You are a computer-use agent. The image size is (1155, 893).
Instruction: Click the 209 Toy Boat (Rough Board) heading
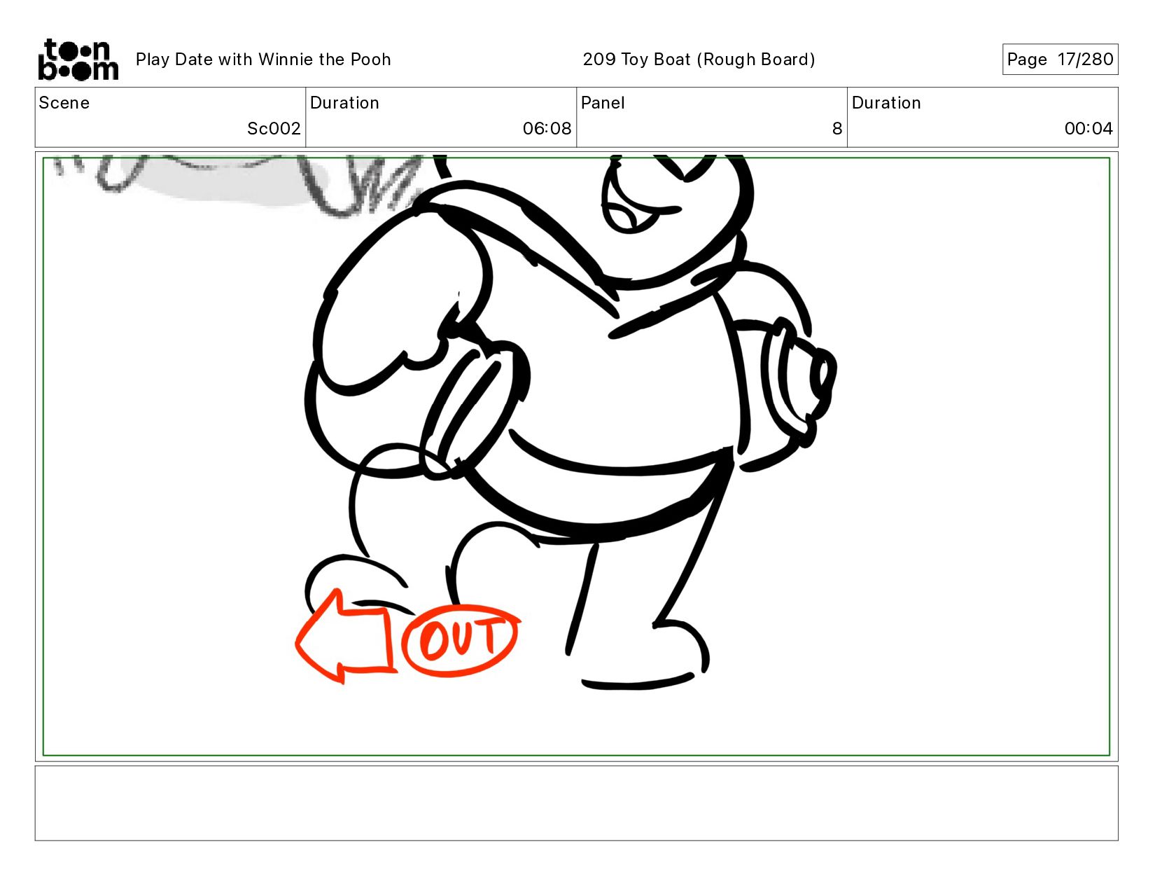(x=699, y=60)
